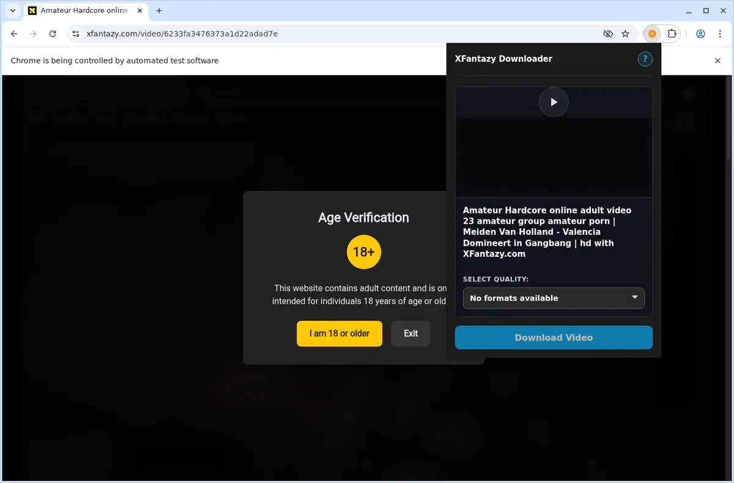Bookmark this page with the star icon

[625, 34]
